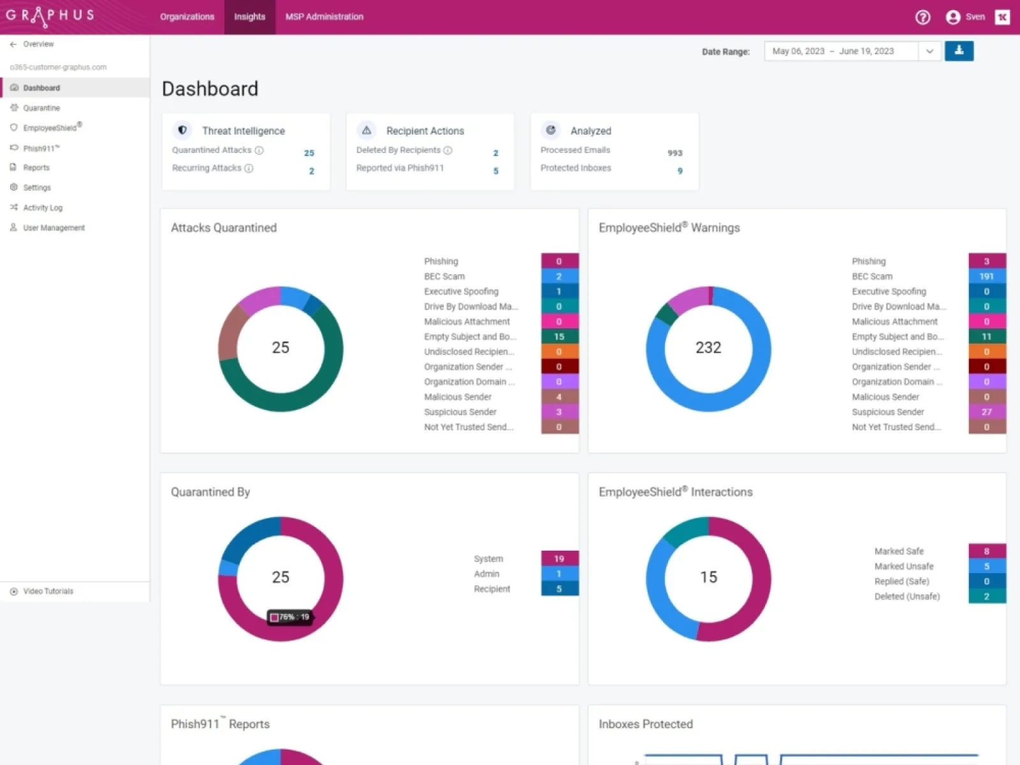Click Admin label in Quarantined By legend
Screen dimensions: 1020x765
[486, 574]
